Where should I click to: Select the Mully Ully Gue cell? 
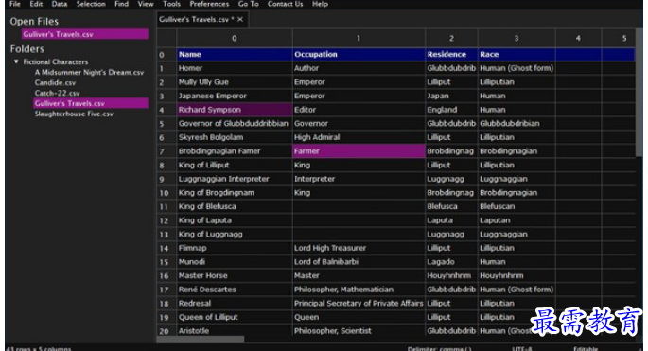235,82
